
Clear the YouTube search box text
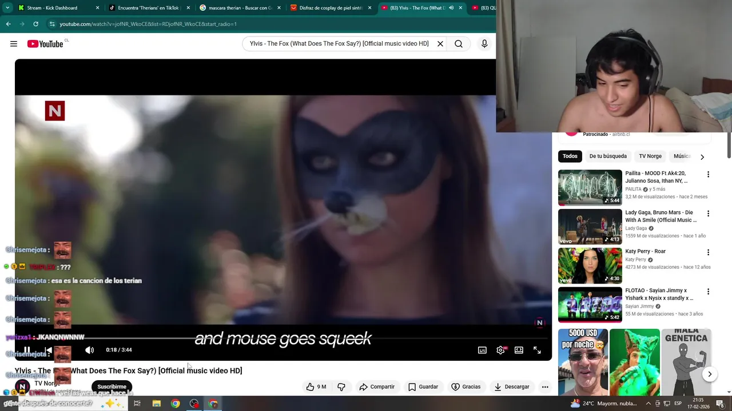(x=440, y=44)
